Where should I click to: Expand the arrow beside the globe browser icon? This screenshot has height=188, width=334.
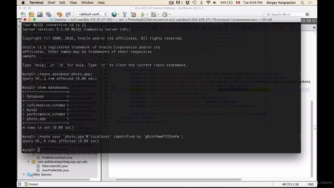[x=118, y=14]
